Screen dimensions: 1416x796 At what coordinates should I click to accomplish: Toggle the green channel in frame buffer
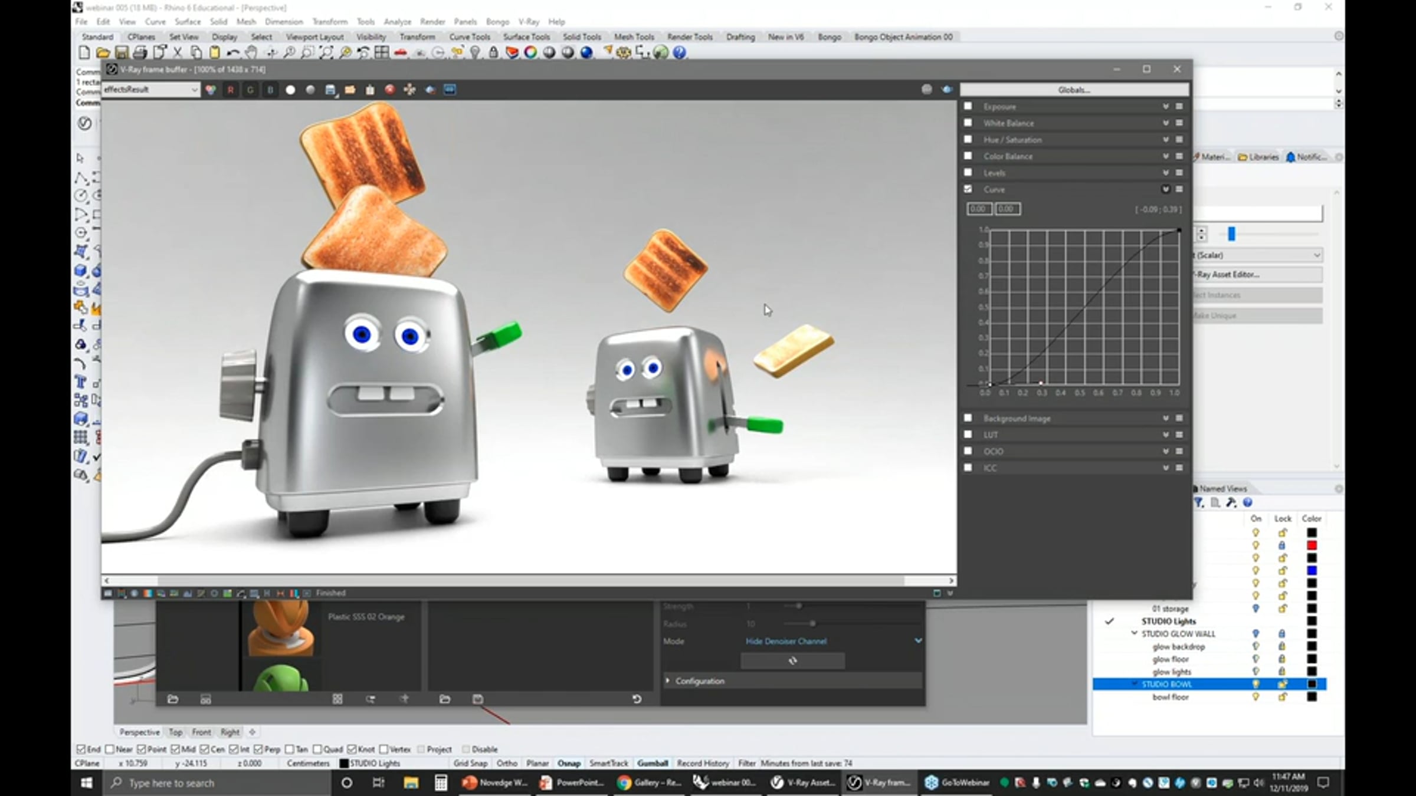[250, 90]
